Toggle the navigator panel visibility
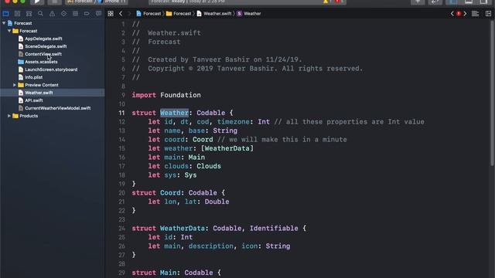Image resolution: width=495 pixels, height=278 pixels. point(453,2)
